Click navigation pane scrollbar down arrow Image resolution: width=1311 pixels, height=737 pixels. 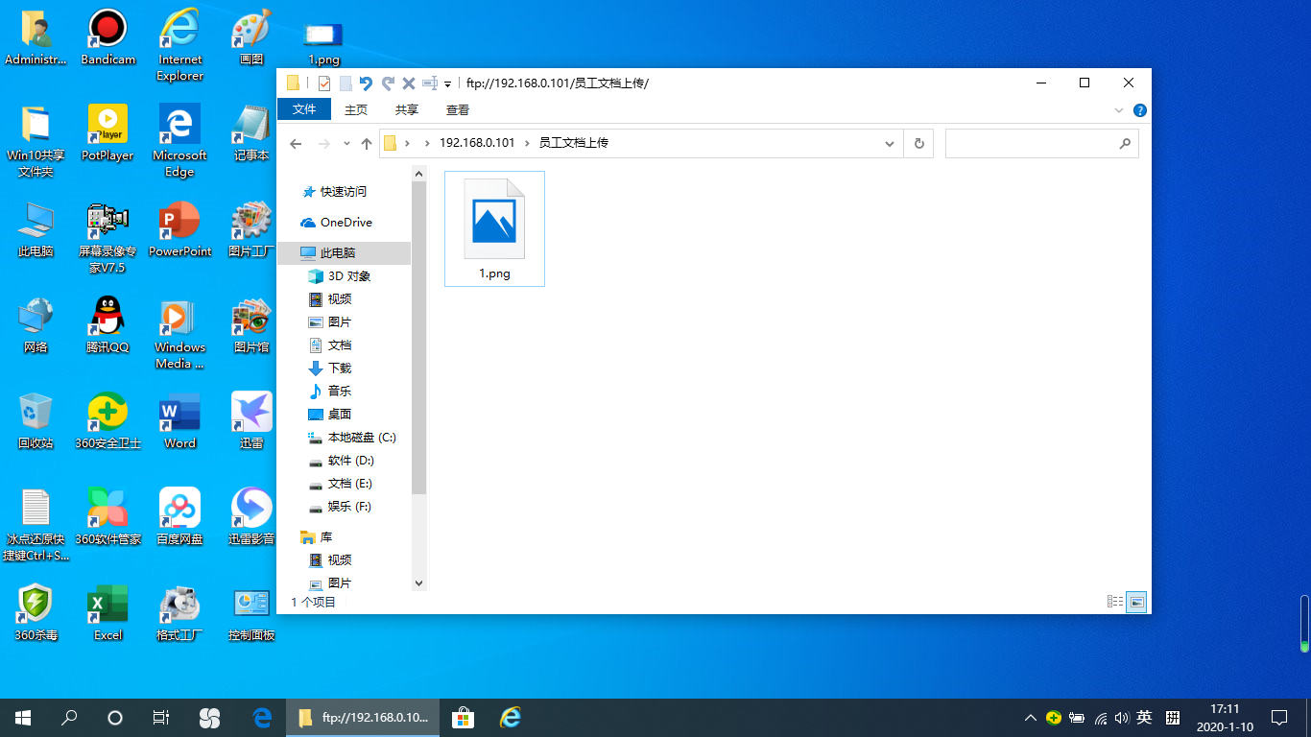pos(418,582)
